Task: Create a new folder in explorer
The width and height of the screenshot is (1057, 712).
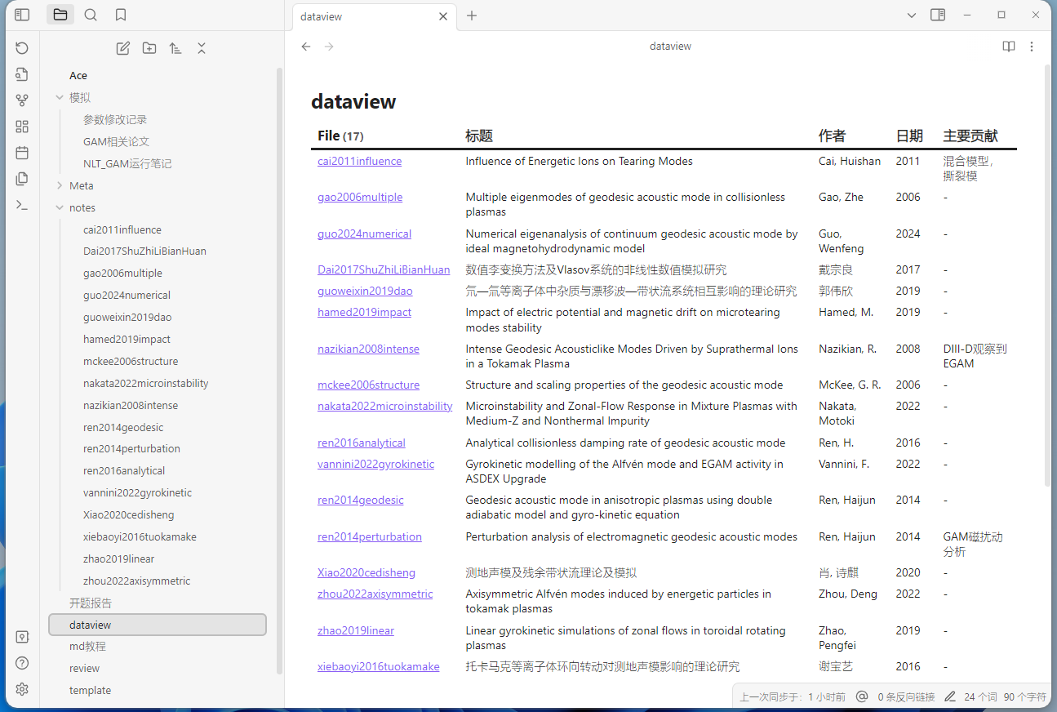Action: (149, 48)
